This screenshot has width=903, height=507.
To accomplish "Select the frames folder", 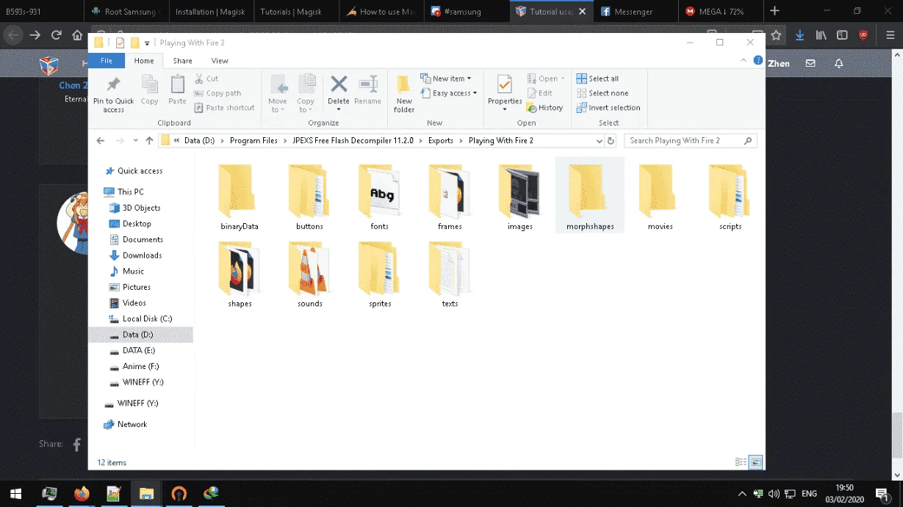I will [x=450, y=197].
